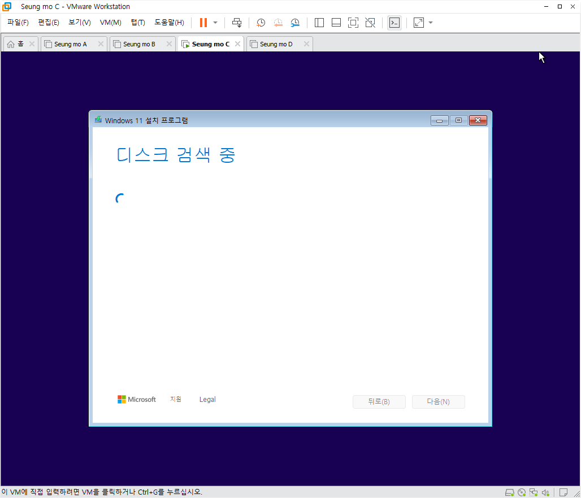Open the 도움말(H) menu
The image size is (581, 498).
click(169, 23)
